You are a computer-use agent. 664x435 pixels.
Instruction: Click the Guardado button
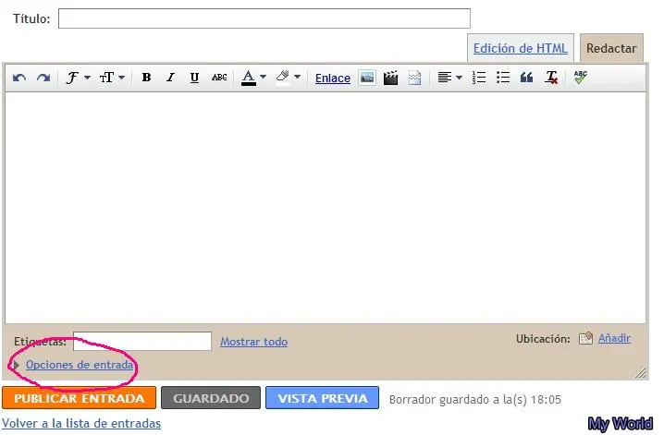click(211, 398)
